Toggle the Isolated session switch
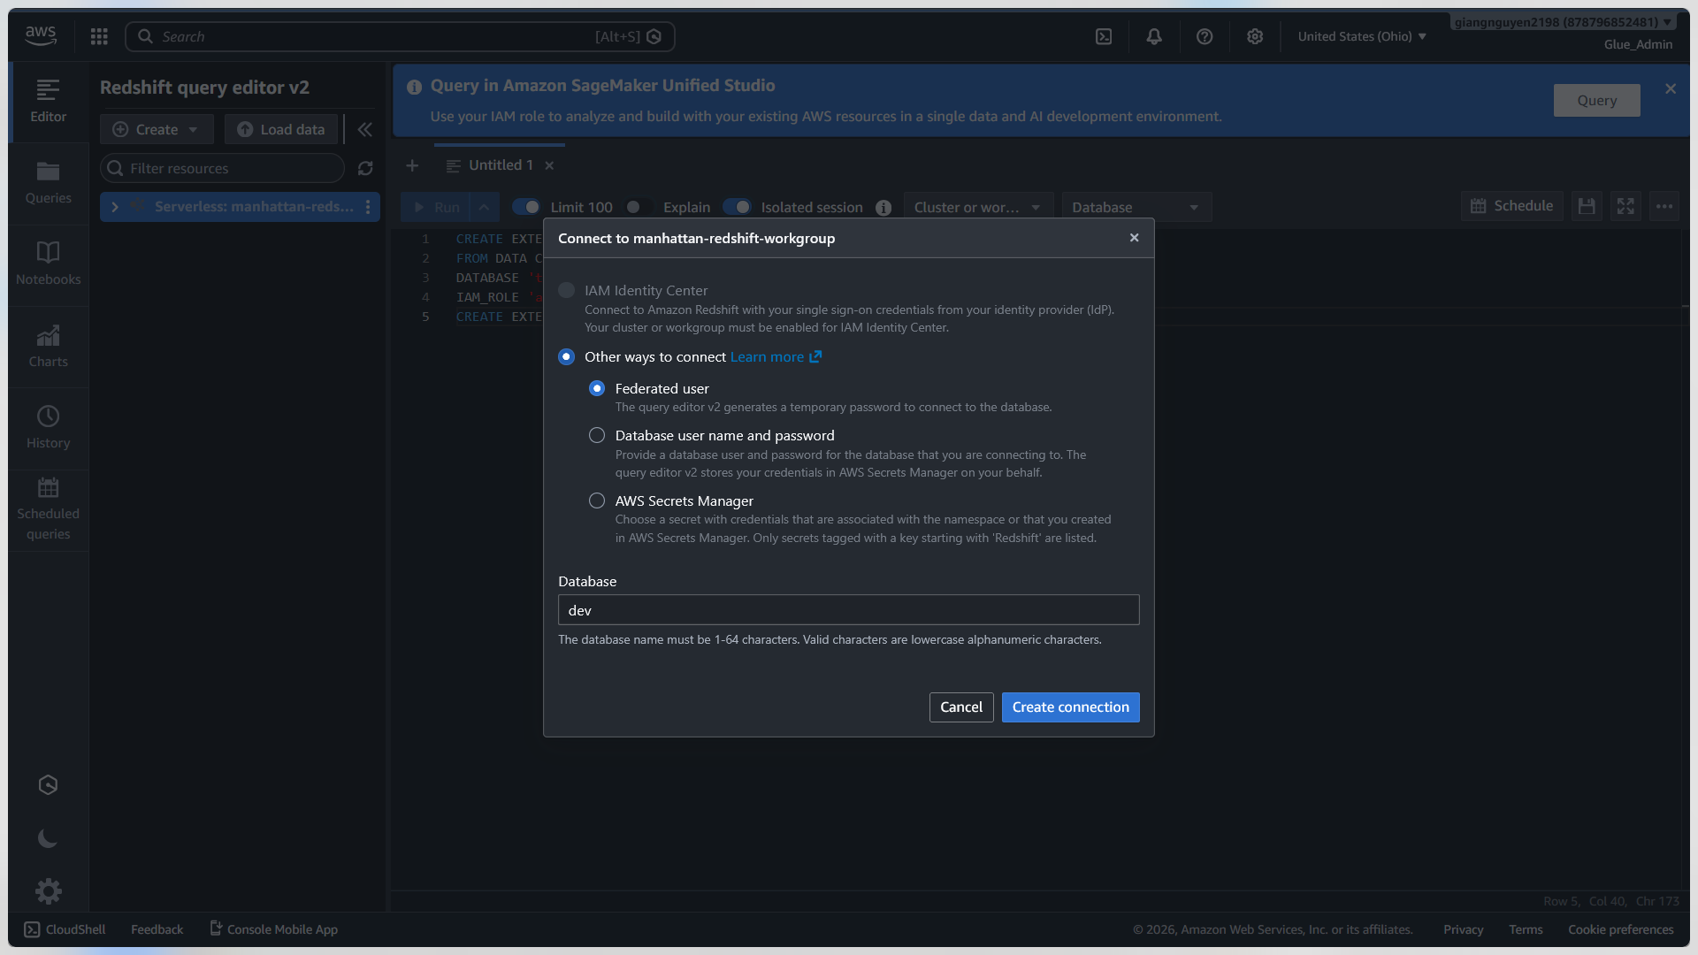 coord(738,207)
